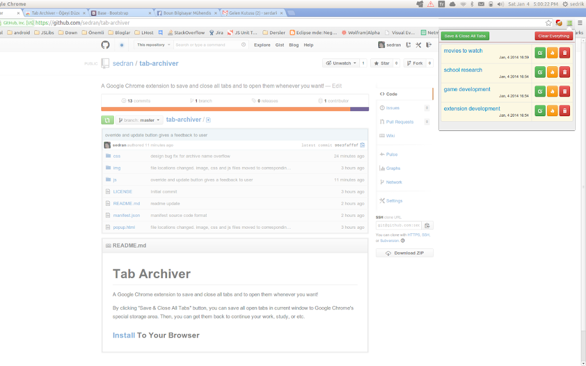
Task: Open the manifest.json file
Action: (126, 216)
